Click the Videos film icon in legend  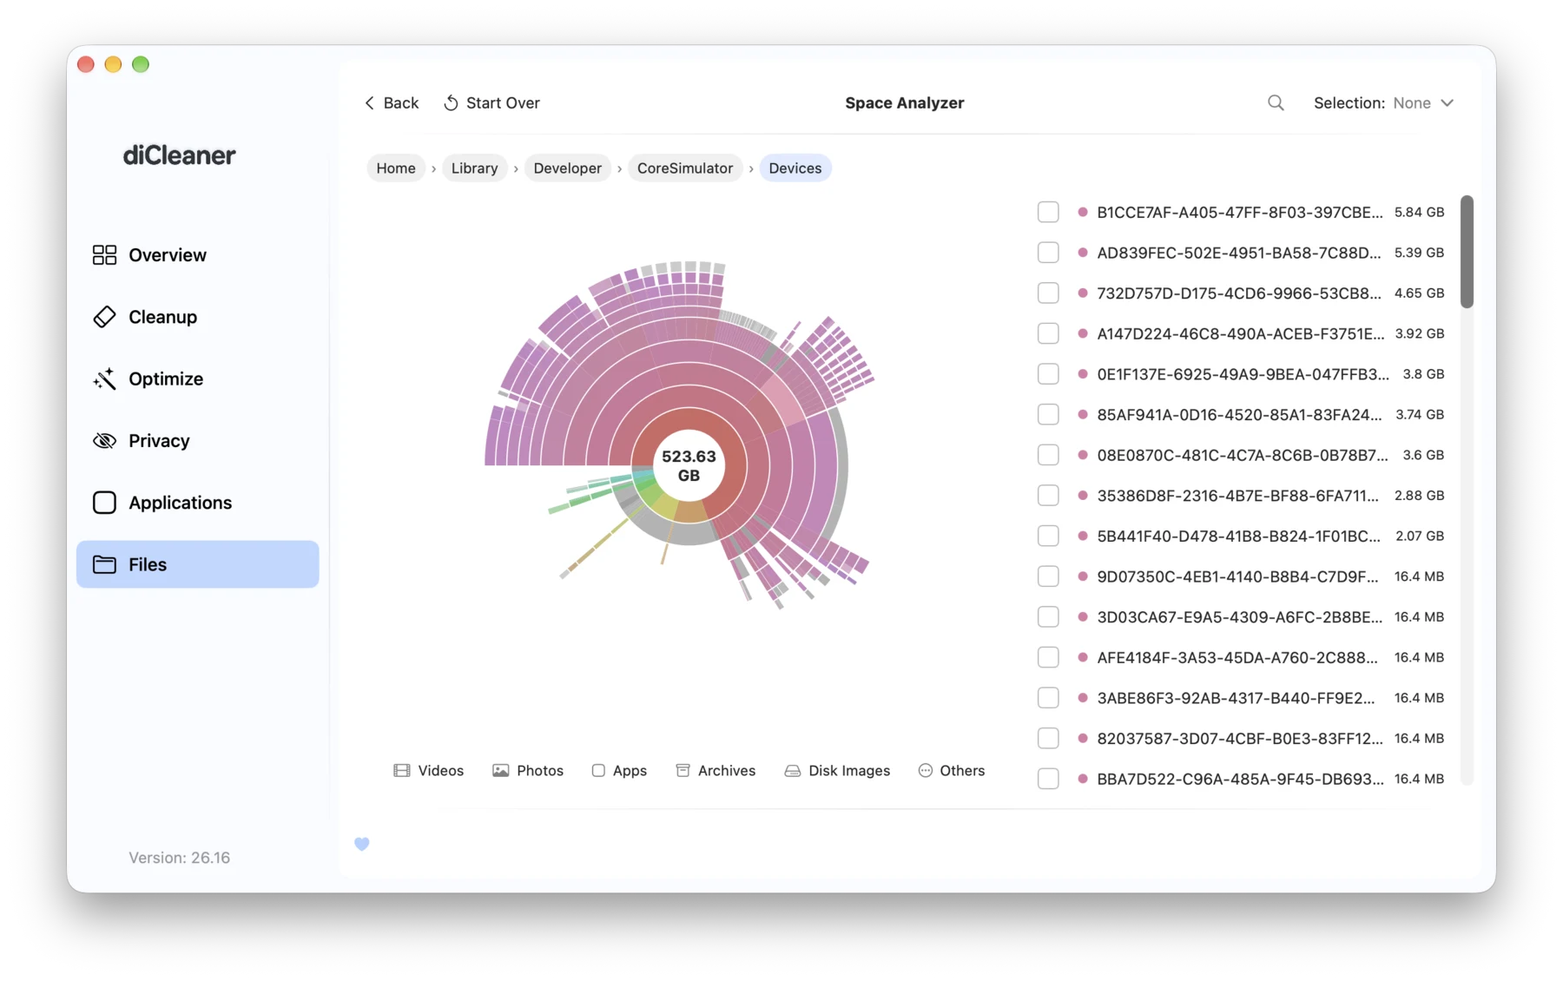[402, 770]
